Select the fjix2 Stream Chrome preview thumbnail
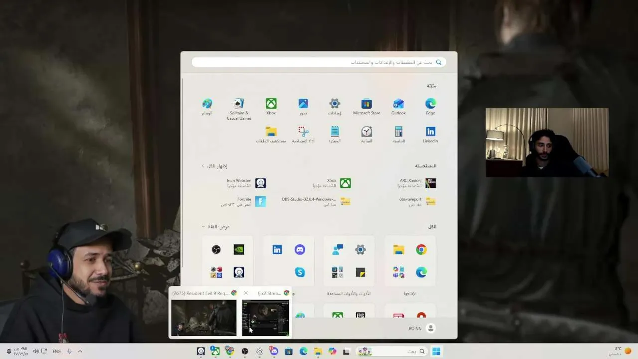The height and width of the screenshot is (359, 638). coord(265,318)
